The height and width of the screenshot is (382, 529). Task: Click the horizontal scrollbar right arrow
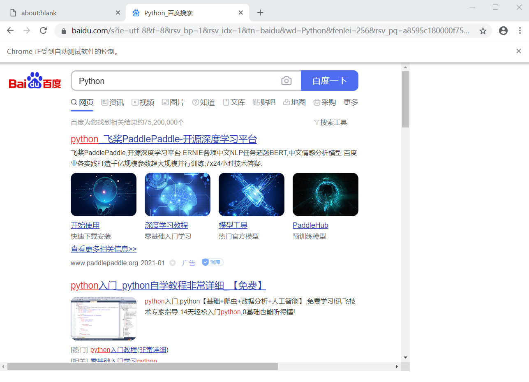tap(397, 366)
